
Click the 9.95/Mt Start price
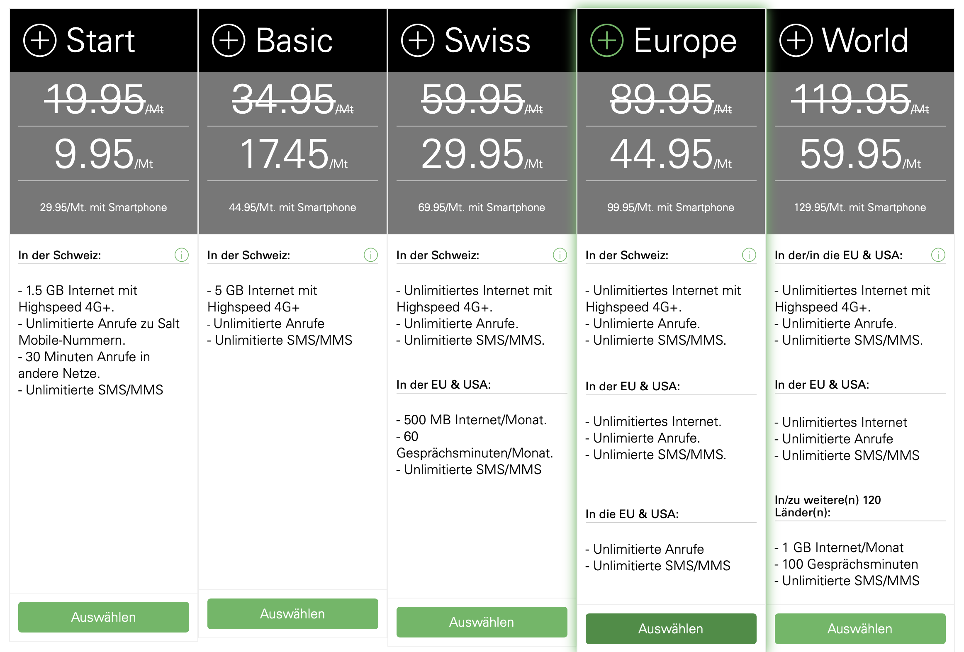tap(104, 154)
